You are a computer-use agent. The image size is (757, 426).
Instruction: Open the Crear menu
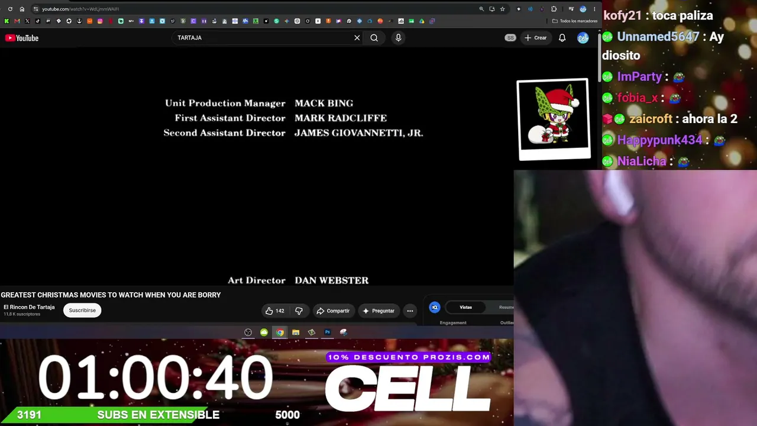coord(536,38)
